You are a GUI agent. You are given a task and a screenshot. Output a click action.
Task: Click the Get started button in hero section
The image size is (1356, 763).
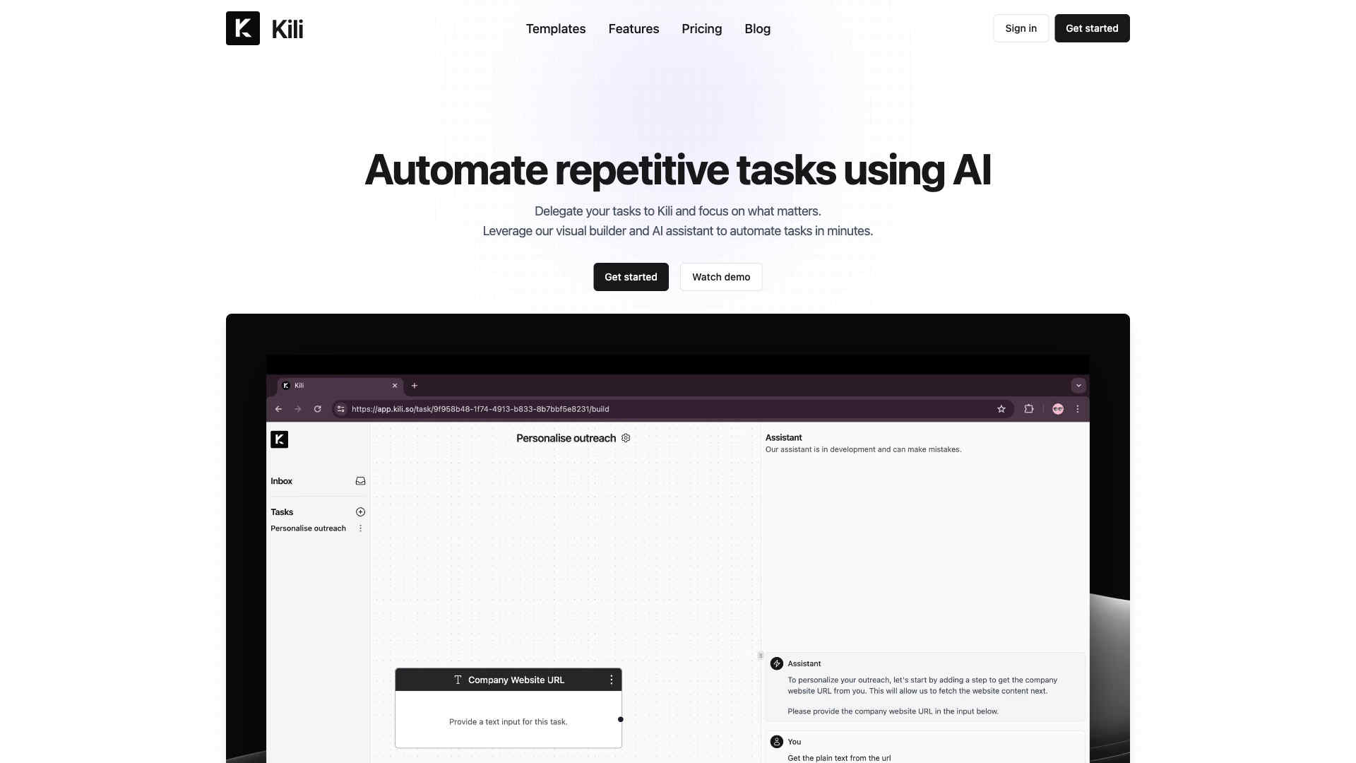click(x=631, y=277)
